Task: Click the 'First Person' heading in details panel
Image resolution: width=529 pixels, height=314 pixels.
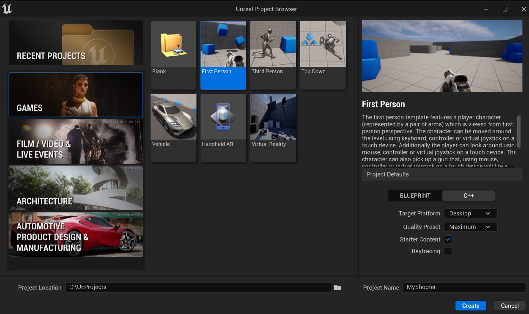Action: 384,104
